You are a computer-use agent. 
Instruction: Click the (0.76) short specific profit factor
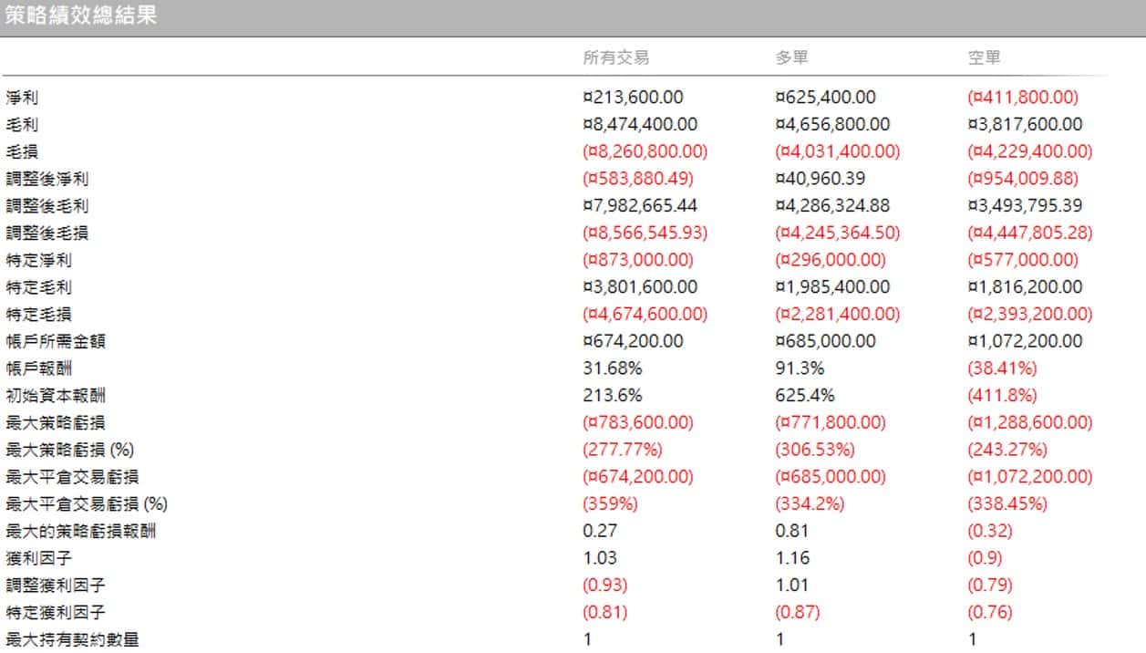989,613
